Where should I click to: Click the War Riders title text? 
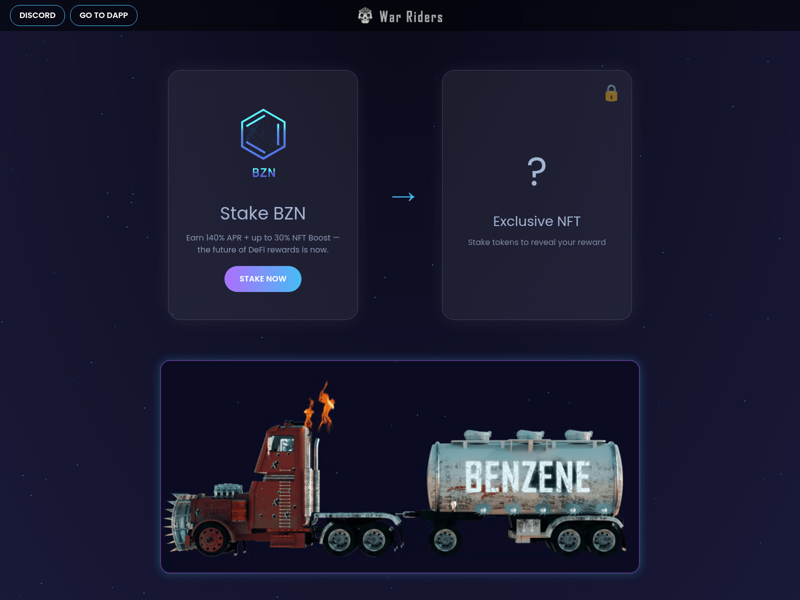[411, 17]
